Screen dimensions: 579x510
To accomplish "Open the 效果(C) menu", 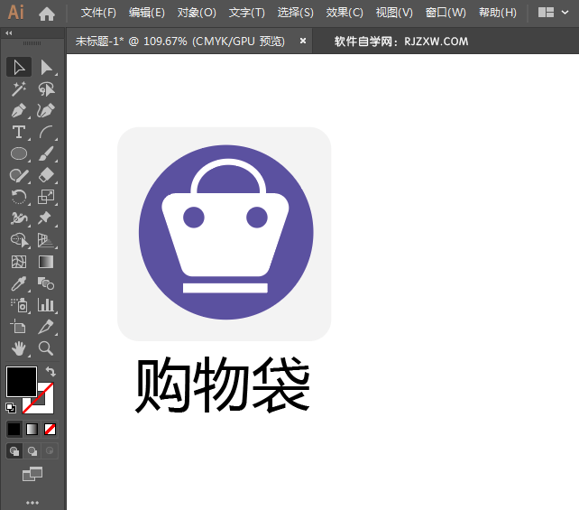I will point(345,13).
